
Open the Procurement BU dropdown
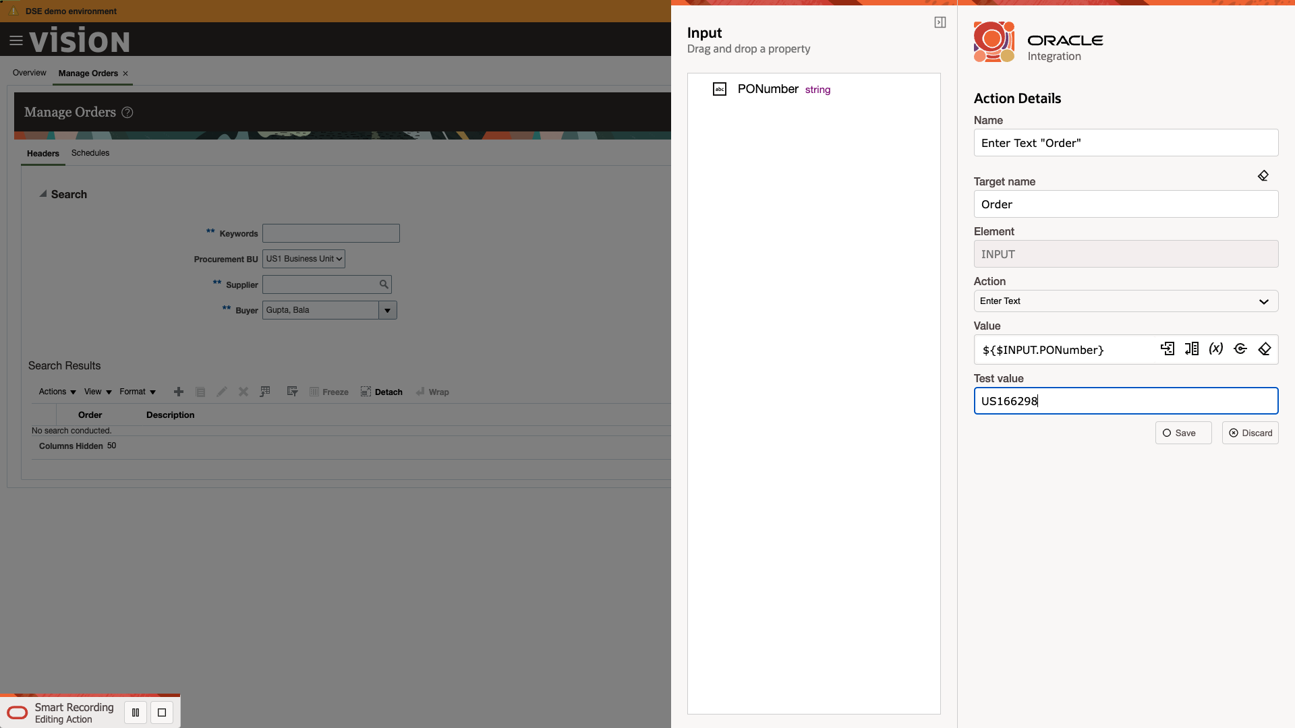(304, 258)
